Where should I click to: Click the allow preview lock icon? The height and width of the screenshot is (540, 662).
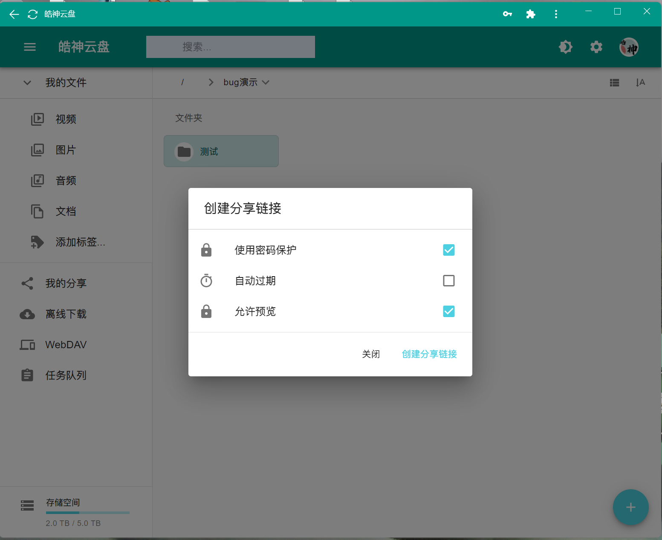(206, 311)
